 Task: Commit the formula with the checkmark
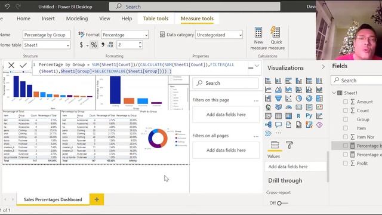click(x=23, y=65)
